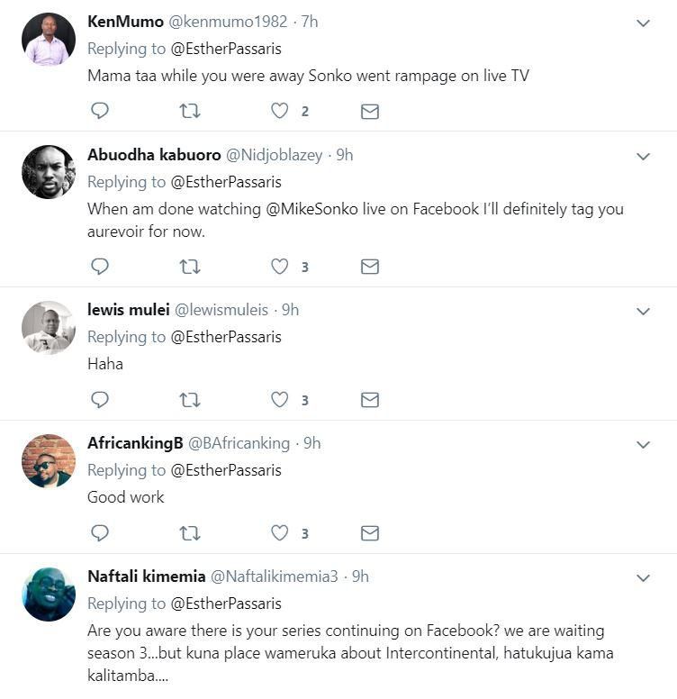This screenshot has height=699, width=677.
Task: Expand the menu on lewis mulei's tweet
Action: coord(643,311)
